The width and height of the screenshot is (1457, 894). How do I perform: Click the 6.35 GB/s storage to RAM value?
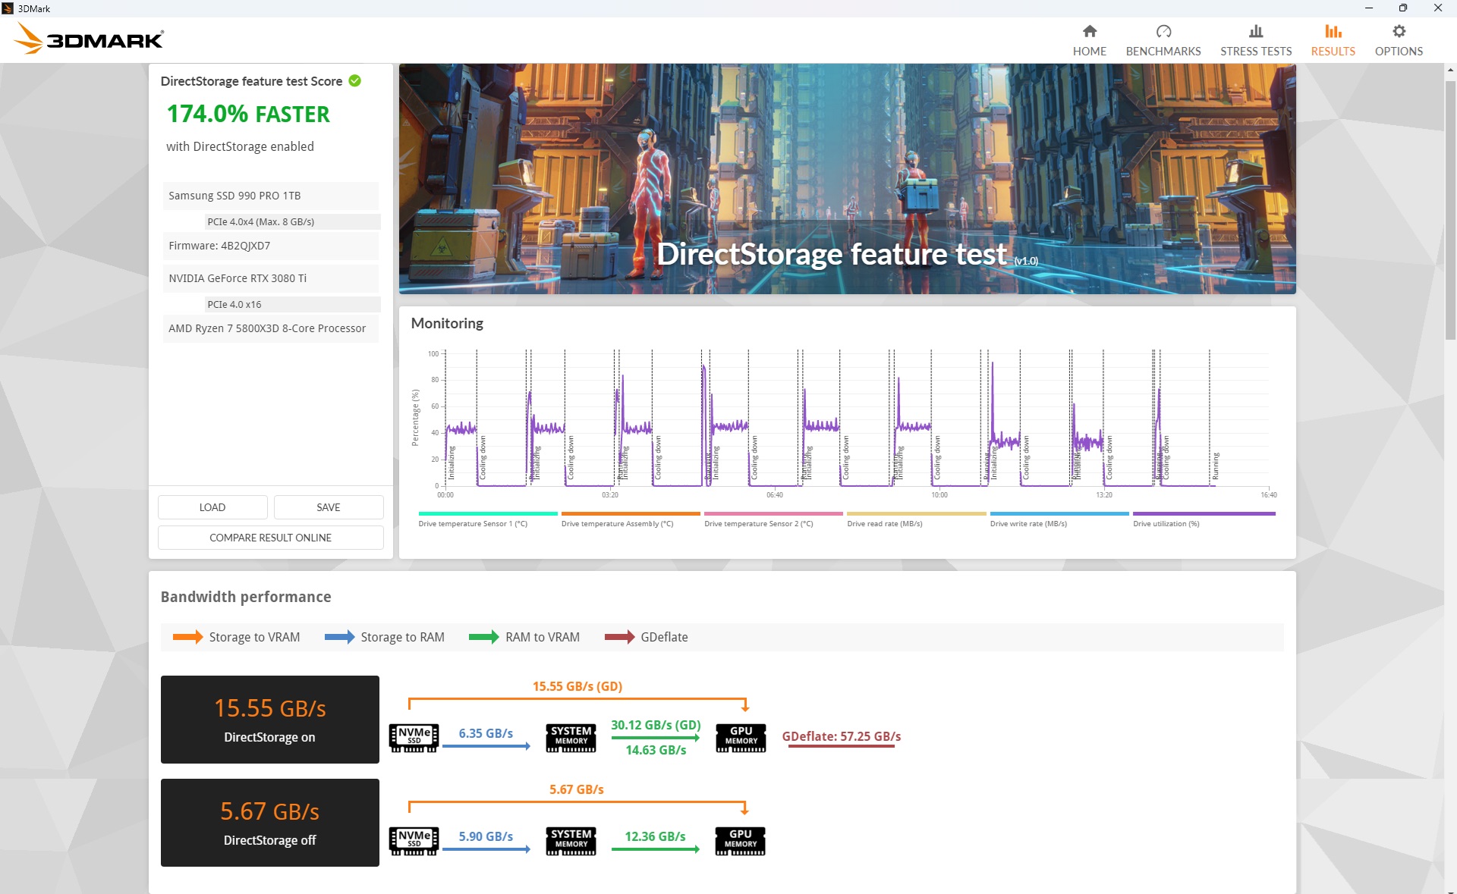486,733
